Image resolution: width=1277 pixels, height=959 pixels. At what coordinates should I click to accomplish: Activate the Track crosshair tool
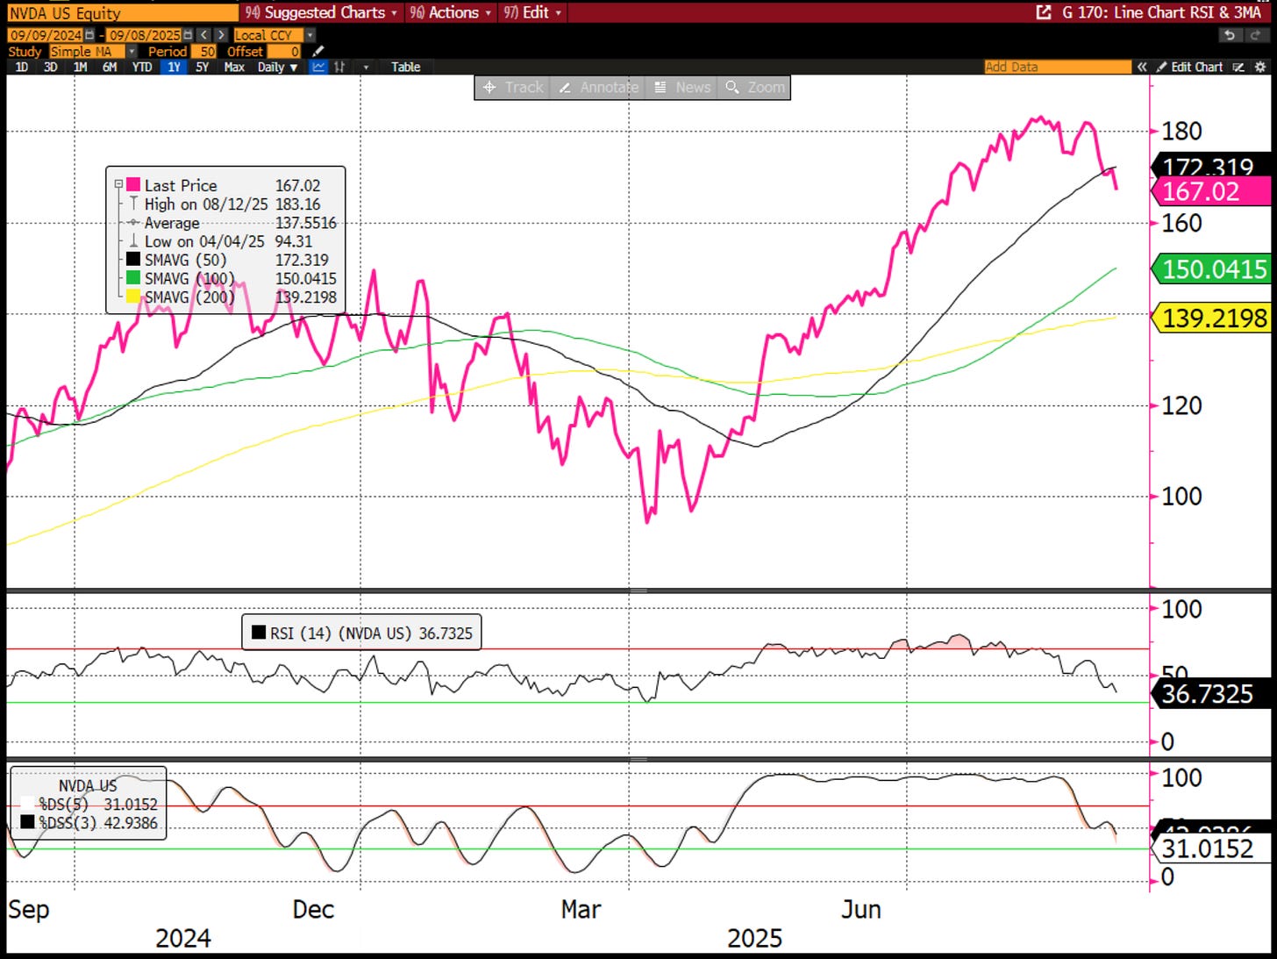click(x=514, y=87)
